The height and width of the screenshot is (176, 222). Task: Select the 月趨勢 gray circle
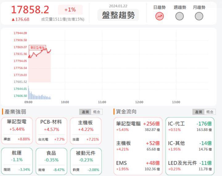(199, 16)
